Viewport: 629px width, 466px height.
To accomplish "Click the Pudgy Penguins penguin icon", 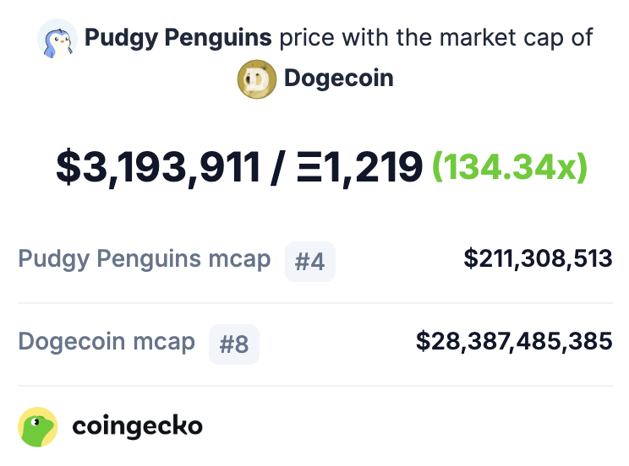I will tap(57, 39).
